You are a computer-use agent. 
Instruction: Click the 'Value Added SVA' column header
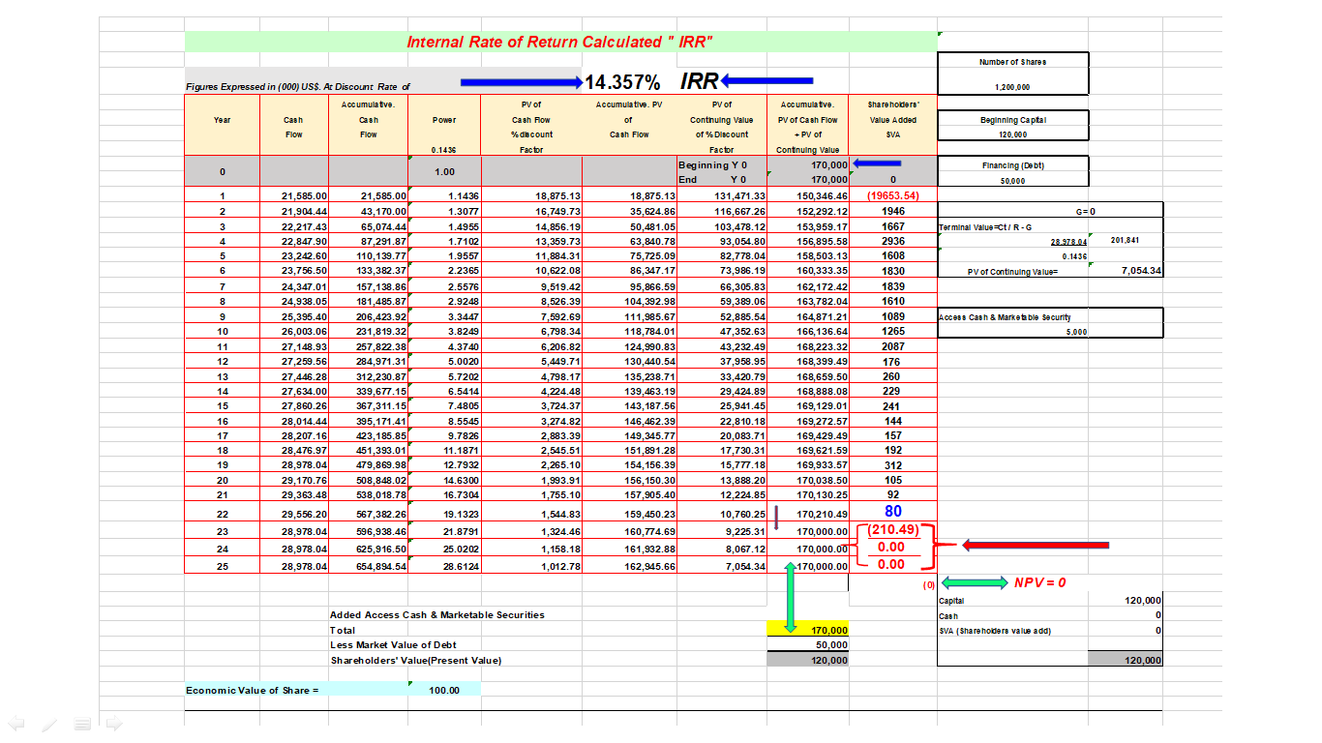[893, 120]
